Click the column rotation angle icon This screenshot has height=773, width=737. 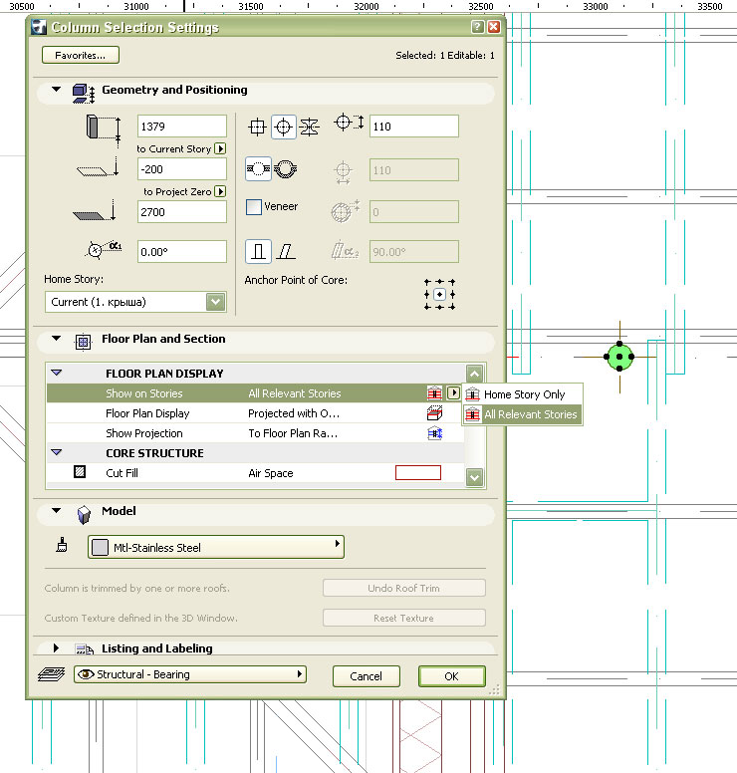click(x=103, y=249)
